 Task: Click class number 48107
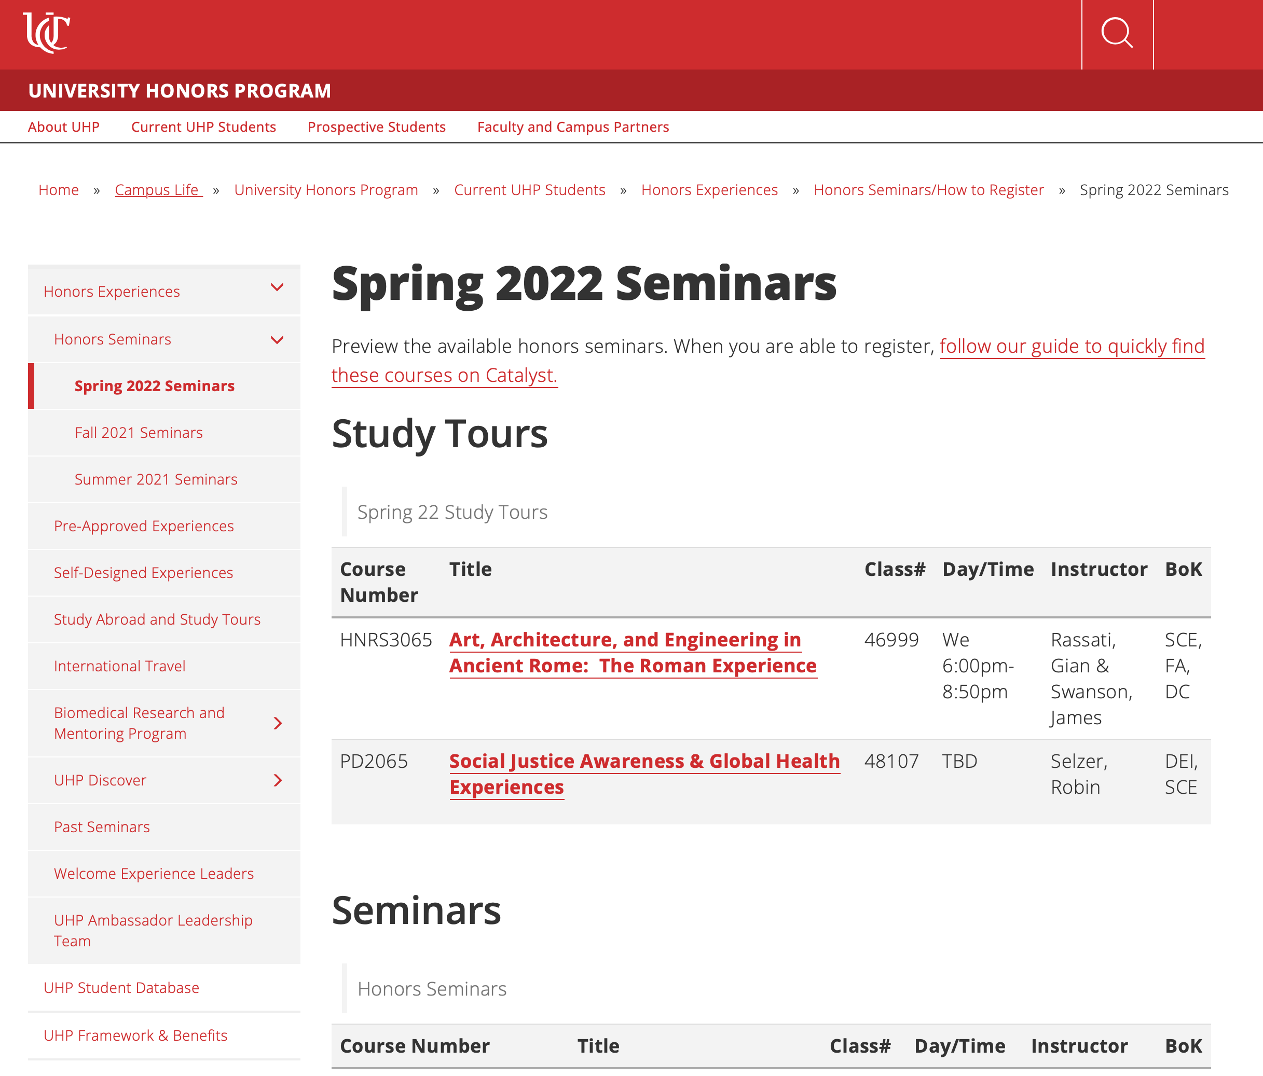(x=891, y=762)
